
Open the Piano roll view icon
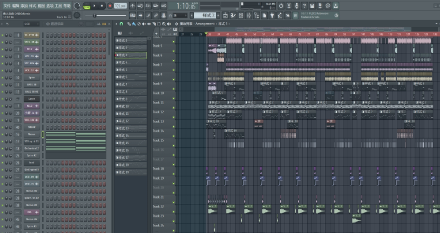[x=233, y=16]
